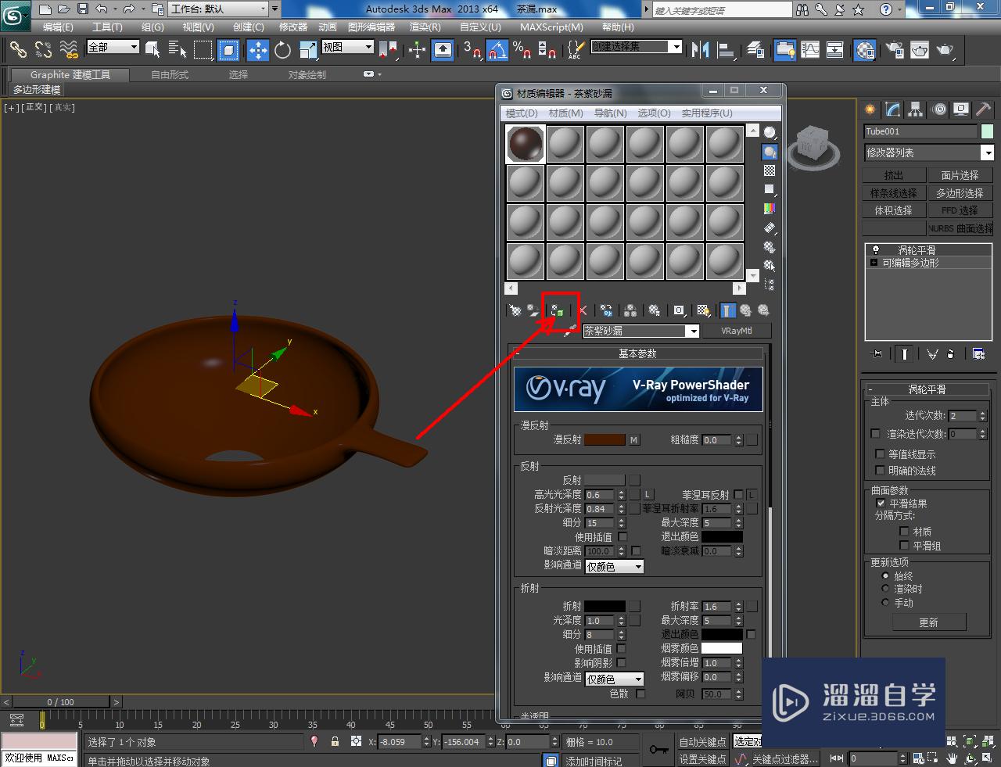Viewport: 1001px width, 767px height.
Task: Click the black refraction color swatch
Action: point(605,606)
